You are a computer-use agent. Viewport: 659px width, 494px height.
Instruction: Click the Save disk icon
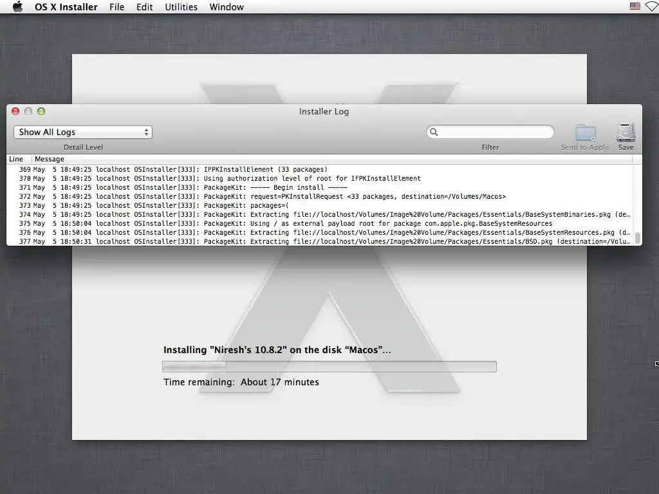(x=626, y=132)
